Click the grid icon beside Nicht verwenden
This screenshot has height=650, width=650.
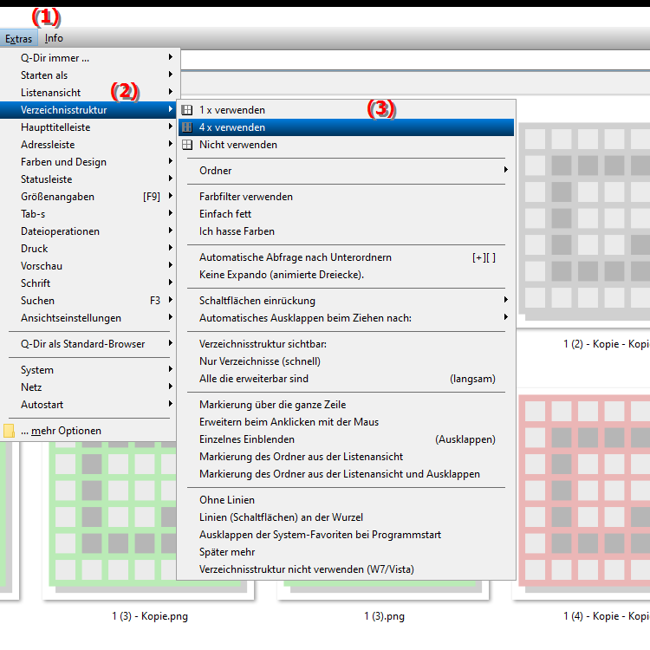(x=187, y=145)
